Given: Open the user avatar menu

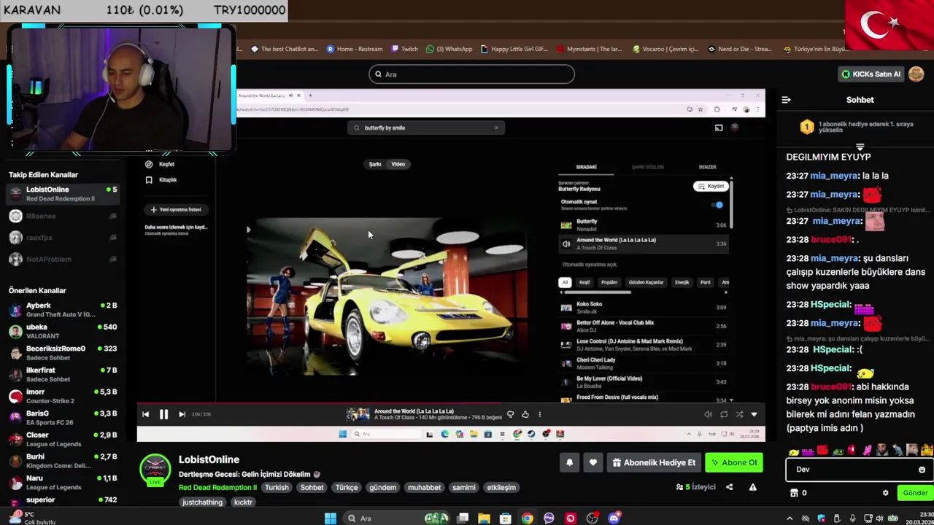Looking at the screenshot, I should coord(916,74).
